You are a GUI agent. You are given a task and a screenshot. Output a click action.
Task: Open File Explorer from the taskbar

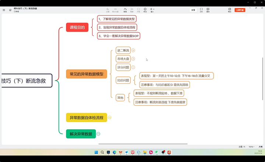[x=145, y=152]
